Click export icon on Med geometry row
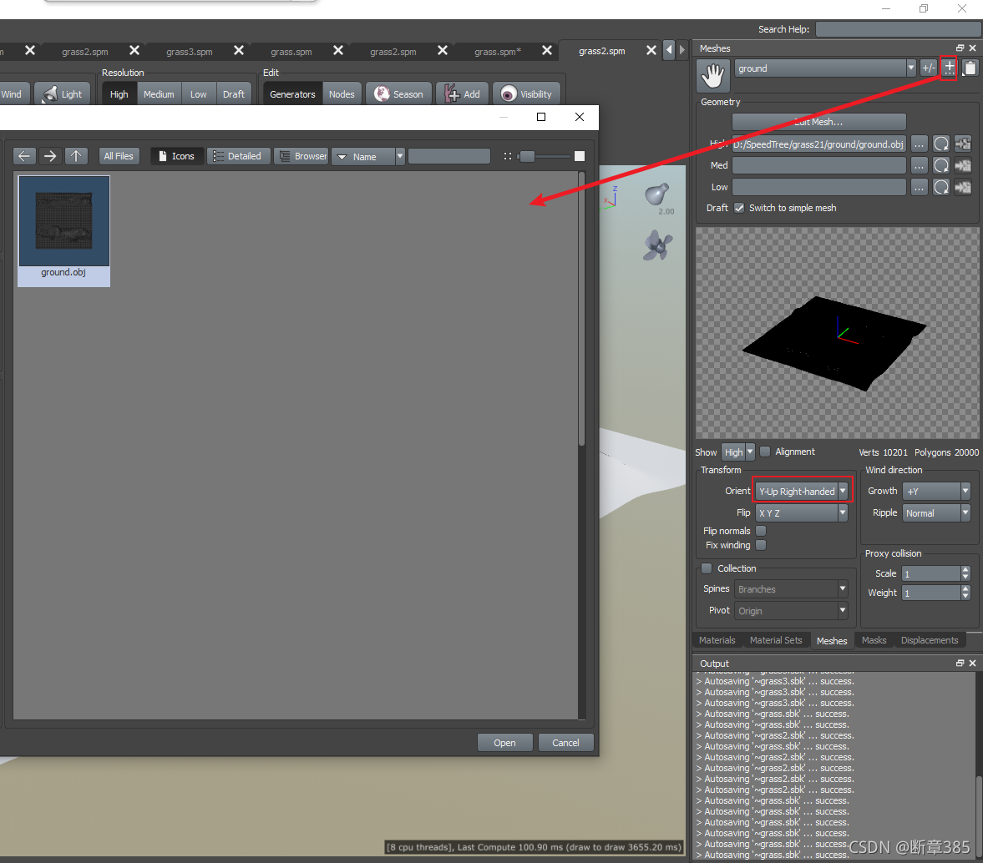The image size is (983, 863). (962, 166)
